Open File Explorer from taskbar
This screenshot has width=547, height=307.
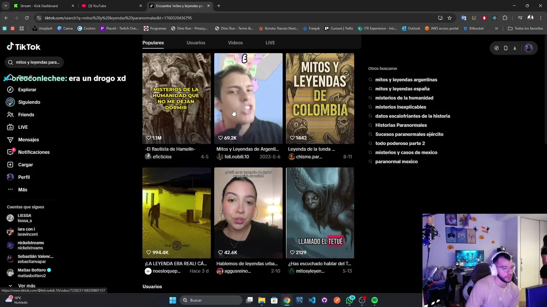pyautogui.click(x=262, y=300)
